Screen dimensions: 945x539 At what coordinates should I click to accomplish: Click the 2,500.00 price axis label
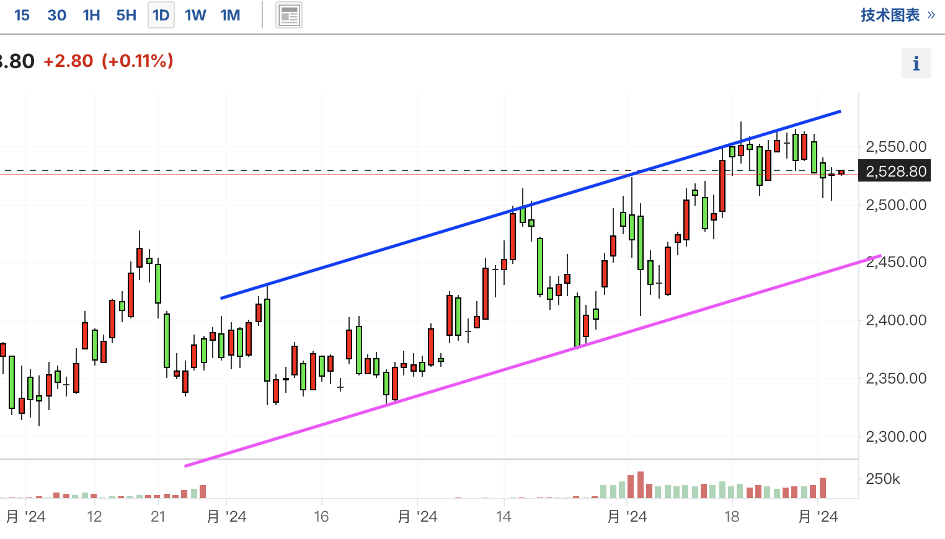click(x=896, y=205)
